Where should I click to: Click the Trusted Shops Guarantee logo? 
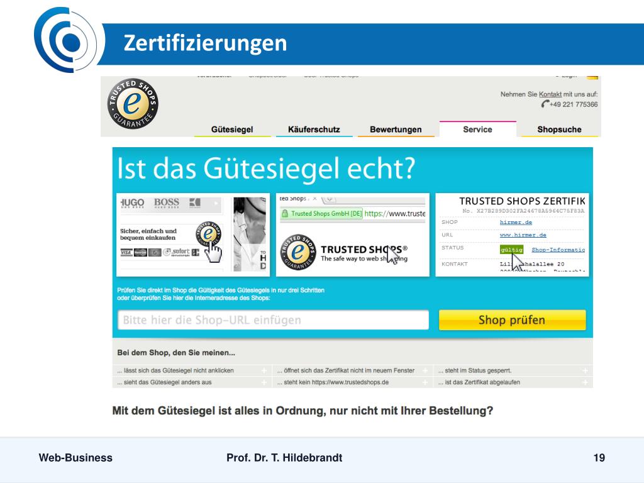tap(133, 104)
